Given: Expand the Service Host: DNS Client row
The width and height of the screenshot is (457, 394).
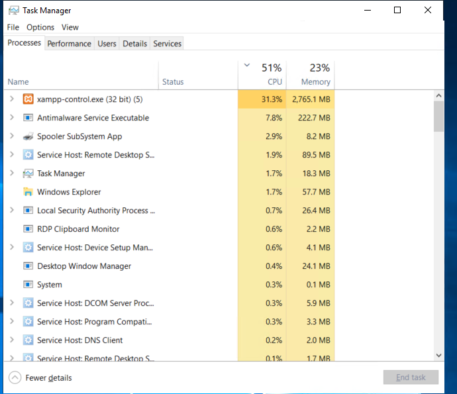Looking at the screenshot, I should click(12, 340).
